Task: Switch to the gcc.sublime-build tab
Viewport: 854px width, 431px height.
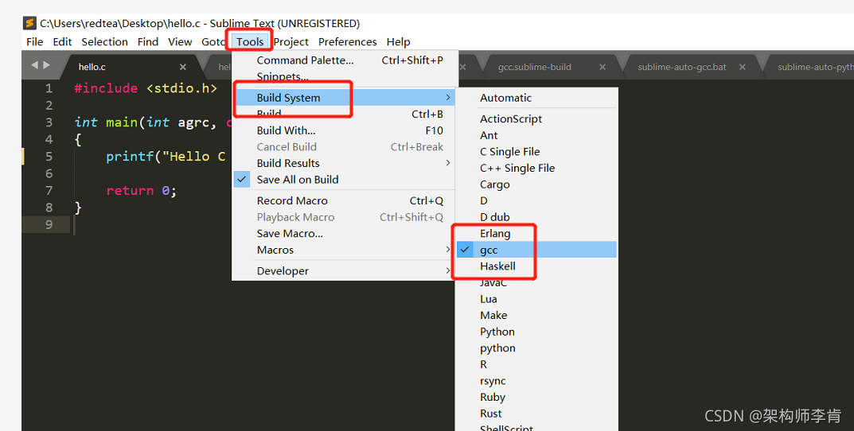Action: (x=534, y=67)
